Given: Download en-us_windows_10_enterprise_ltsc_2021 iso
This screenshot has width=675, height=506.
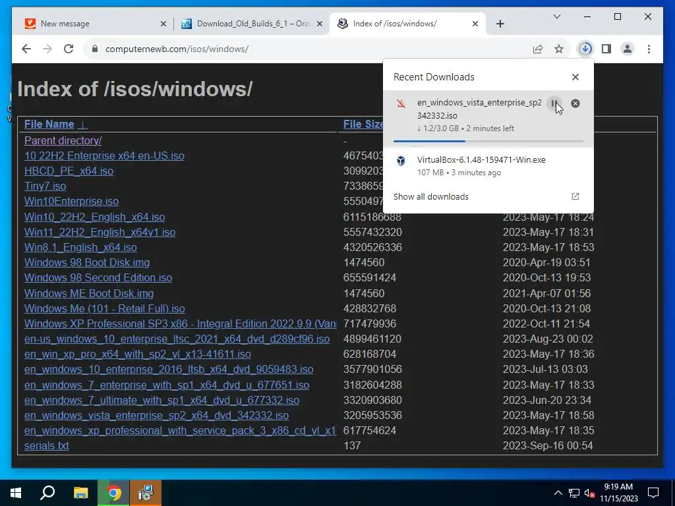Looking at the screenshot, I should (x=177, y=339).
